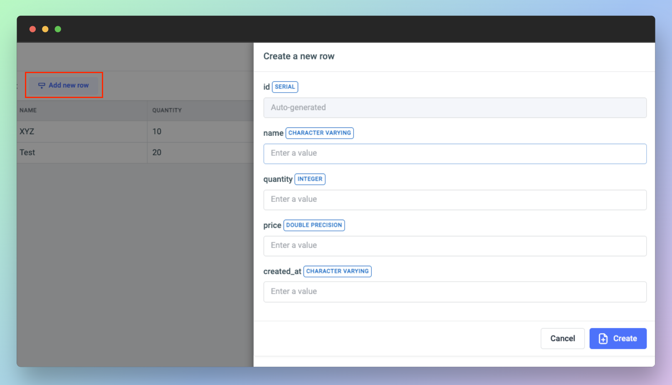The image size is (672, 385).
Task: Click the NAME column header
Action: click(x=28, y=110)
